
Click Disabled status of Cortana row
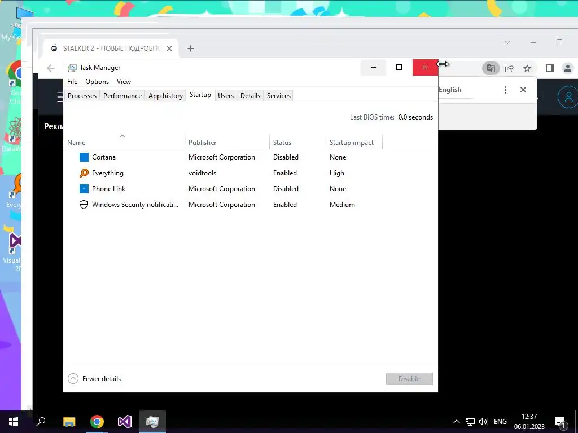click(286, 157)
